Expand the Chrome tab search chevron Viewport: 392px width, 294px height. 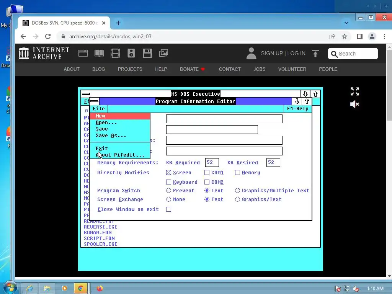(x=346, y=23)
